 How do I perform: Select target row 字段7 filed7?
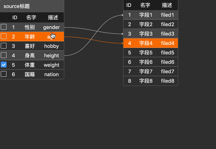(151, 71)
